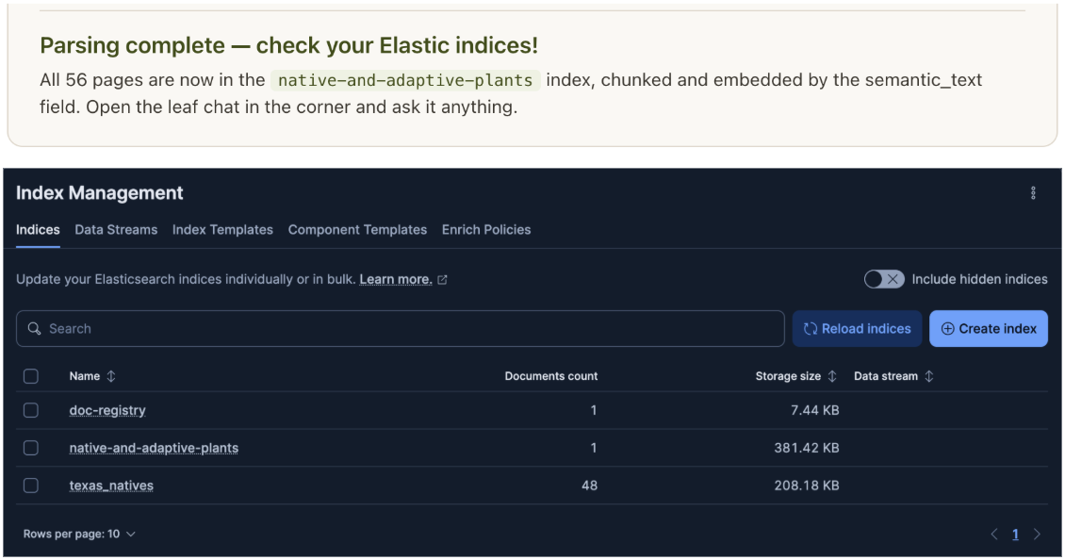The image size is (1065, 560).
Task: Click the 208.18 KB storage size cell
Action: click(806, 486)
